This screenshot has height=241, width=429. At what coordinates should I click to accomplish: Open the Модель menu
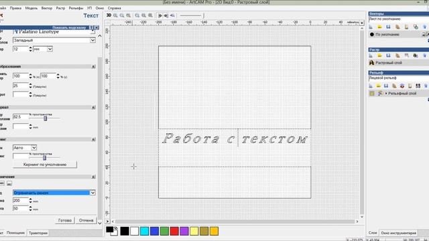pyautogui.click(x=32, y=8)
